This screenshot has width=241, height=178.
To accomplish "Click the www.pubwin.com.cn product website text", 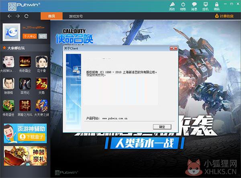I will click(x=115, y=118).
